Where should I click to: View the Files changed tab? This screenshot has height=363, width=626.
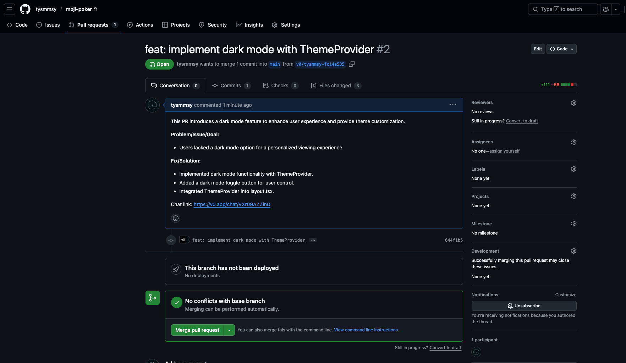point(336,86)
